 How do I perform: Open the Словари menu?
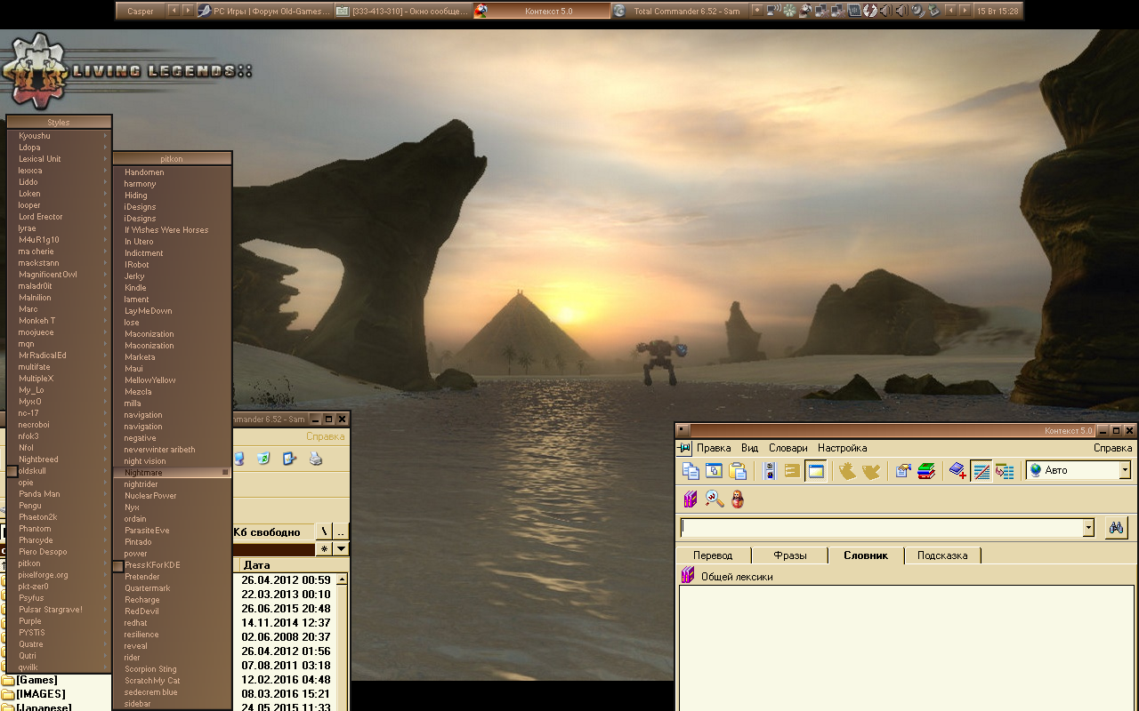point(788,448)
